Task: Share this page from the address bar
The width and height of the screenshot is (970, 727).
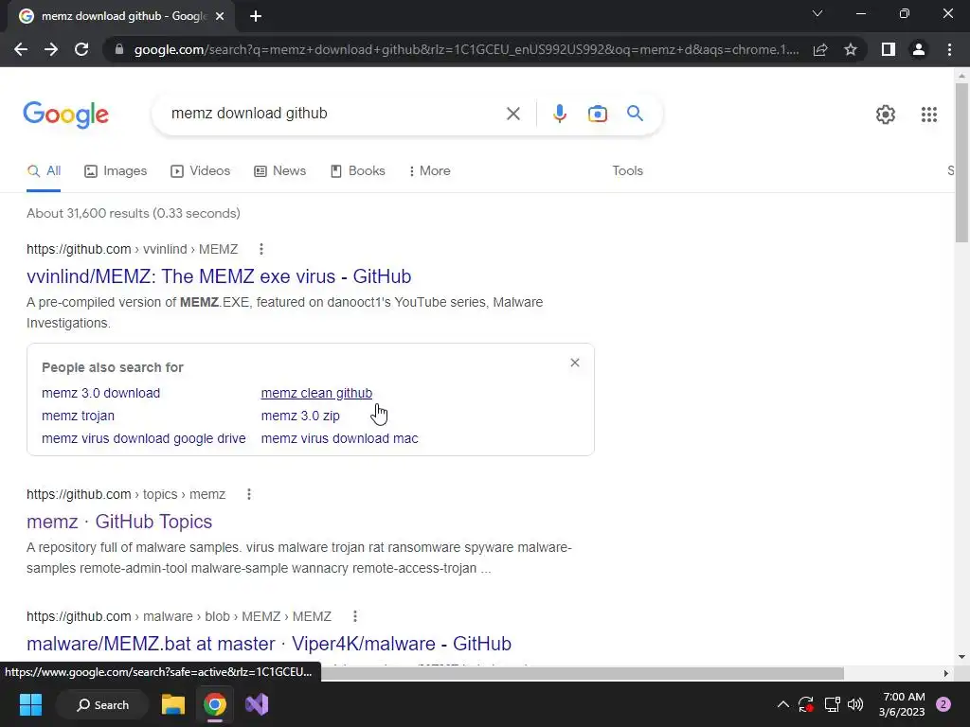Action: click(x=820, y=49)
